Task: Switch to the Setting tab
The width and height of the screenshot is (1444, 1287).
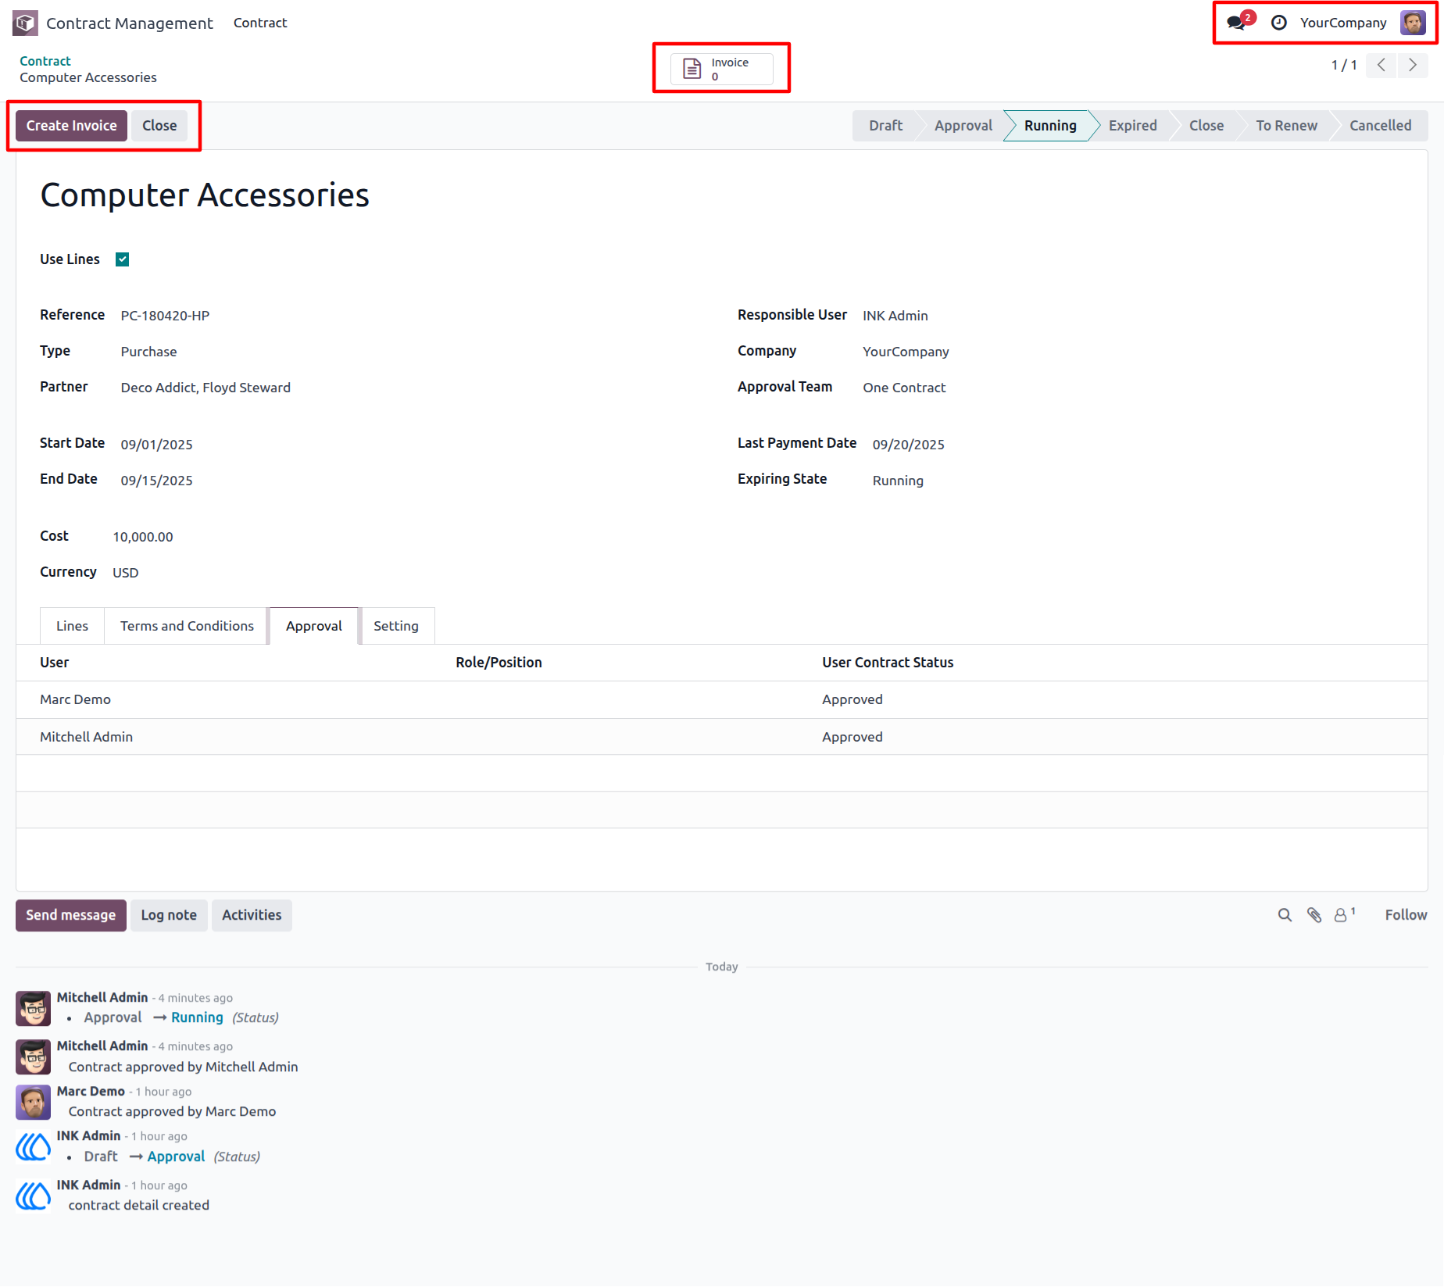Action: [395, 626]
